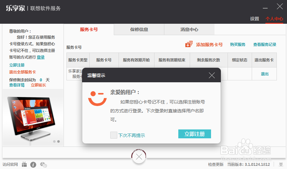Open the 购买服务 link
Image resolution: width=287 pixels, height=169 pixels.
pos(238,45)
